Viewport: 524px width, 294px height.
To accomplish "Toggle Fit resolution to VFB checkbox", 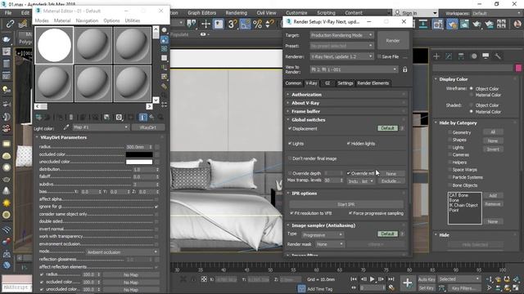I will [x=291, y=213].
